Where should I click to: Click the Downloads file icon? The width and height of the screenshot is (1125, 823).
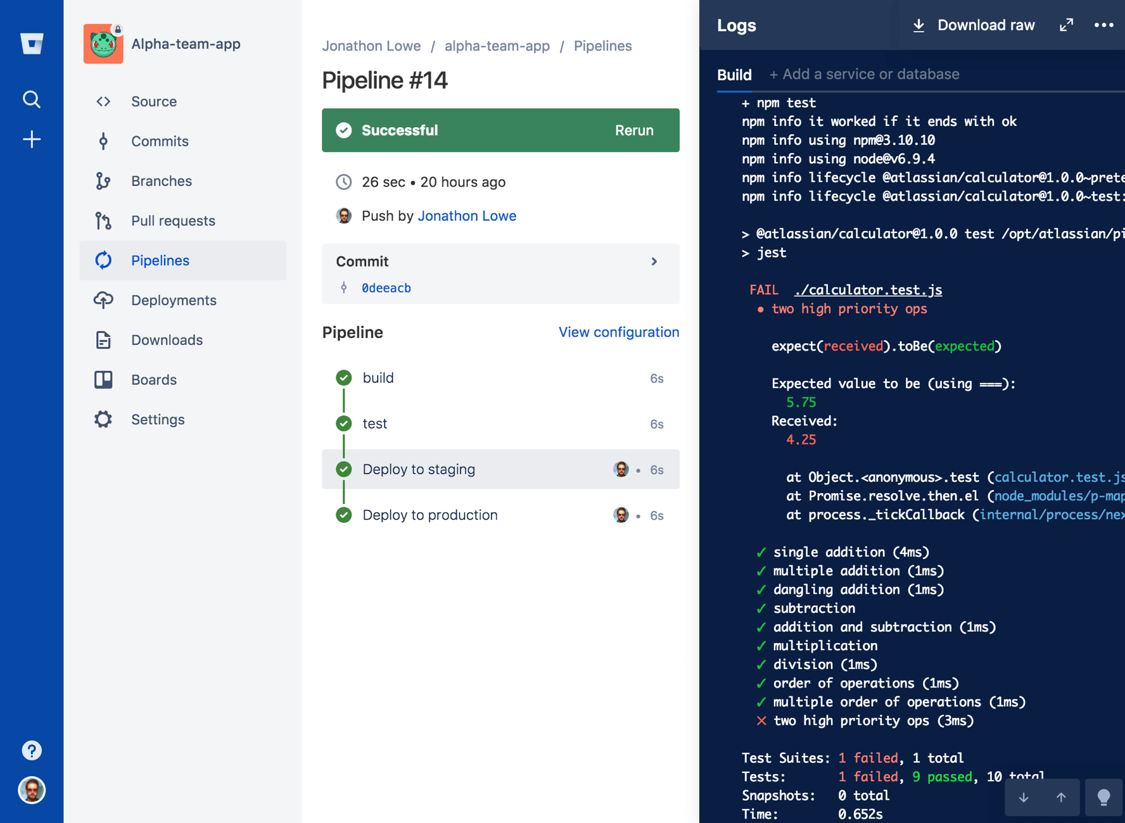[103, 340]
